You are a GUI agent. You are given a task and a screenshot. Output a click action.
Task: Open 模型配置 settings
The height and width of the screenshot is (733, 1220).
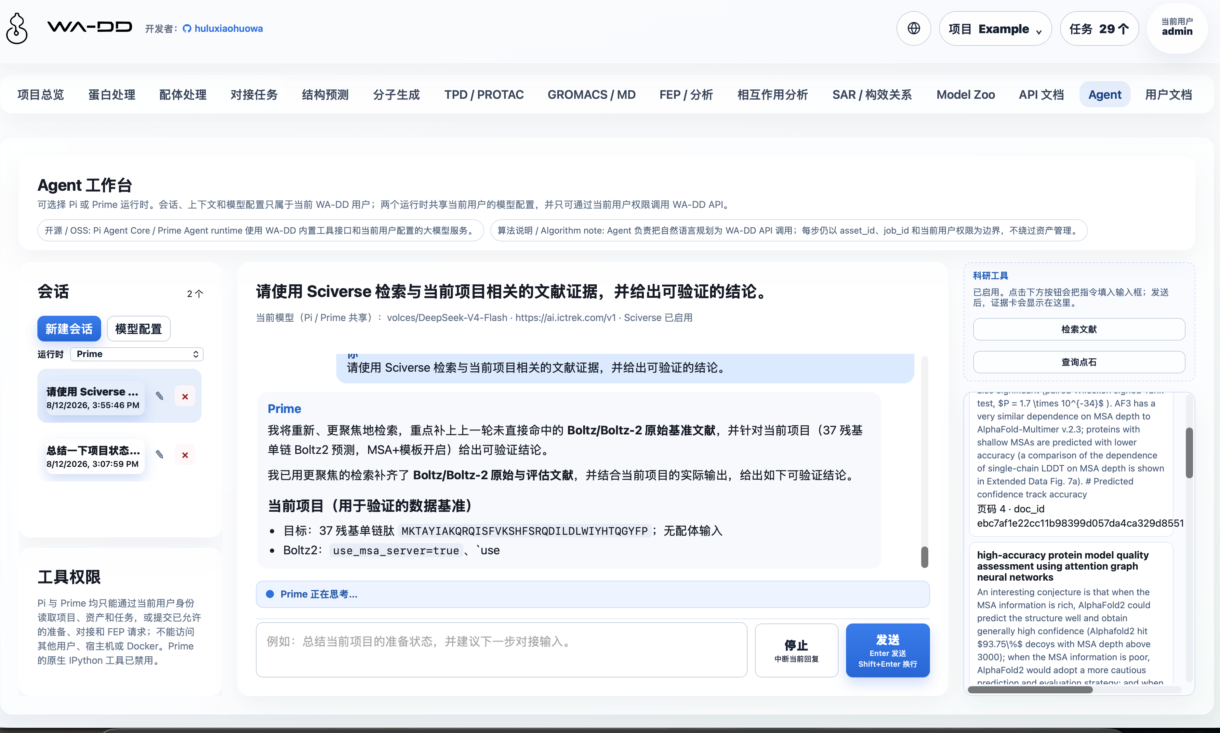(139, 328)
